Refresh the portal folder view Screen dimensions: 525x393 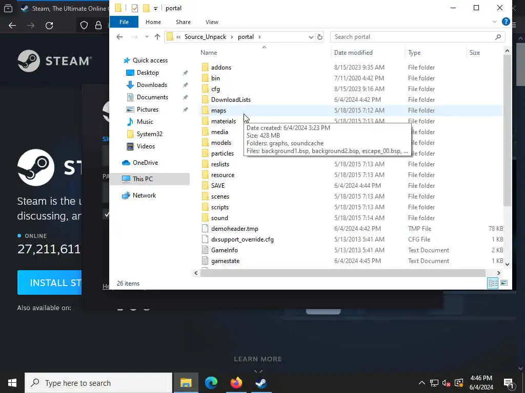320,37
